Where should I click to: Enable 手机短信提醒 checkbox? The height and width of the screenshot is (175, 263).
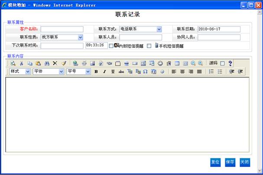click(149, 46)
